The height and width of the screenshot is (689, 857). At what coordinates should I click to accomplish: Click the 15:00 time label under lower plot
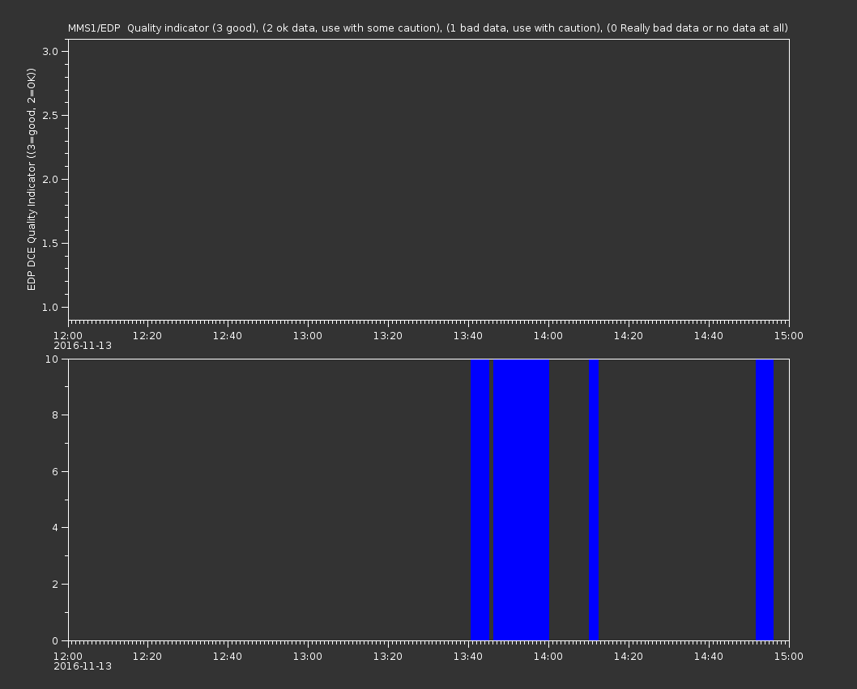point(789,657)
